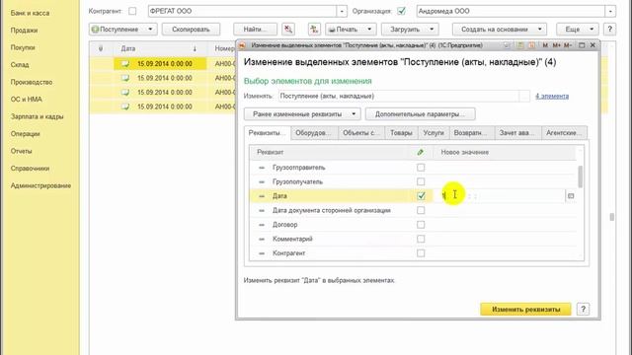Click Изменить реквизиты button
Viewport: 632px width, 355px height.
(x=525, y=309)
